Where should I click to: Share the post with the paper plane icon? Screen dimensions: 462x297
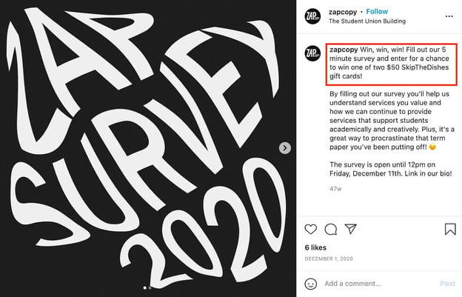click(x=351, y=229)
